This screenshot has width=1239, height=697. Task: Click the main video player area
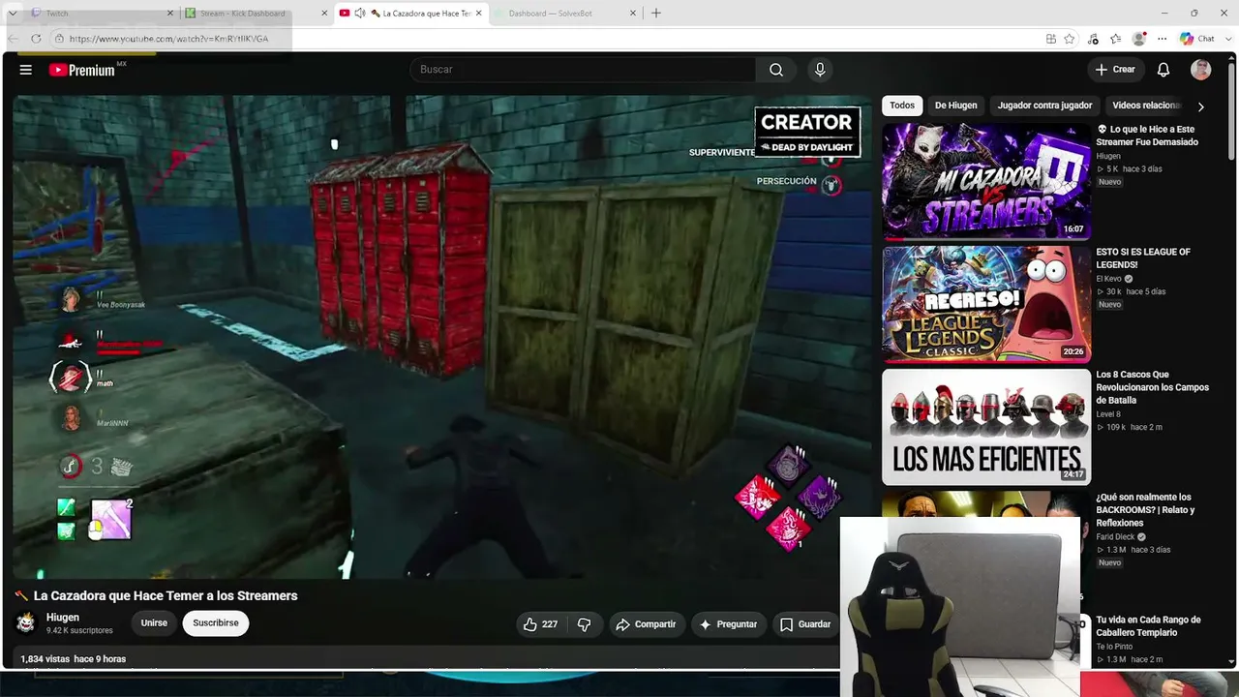click(441, 337)
